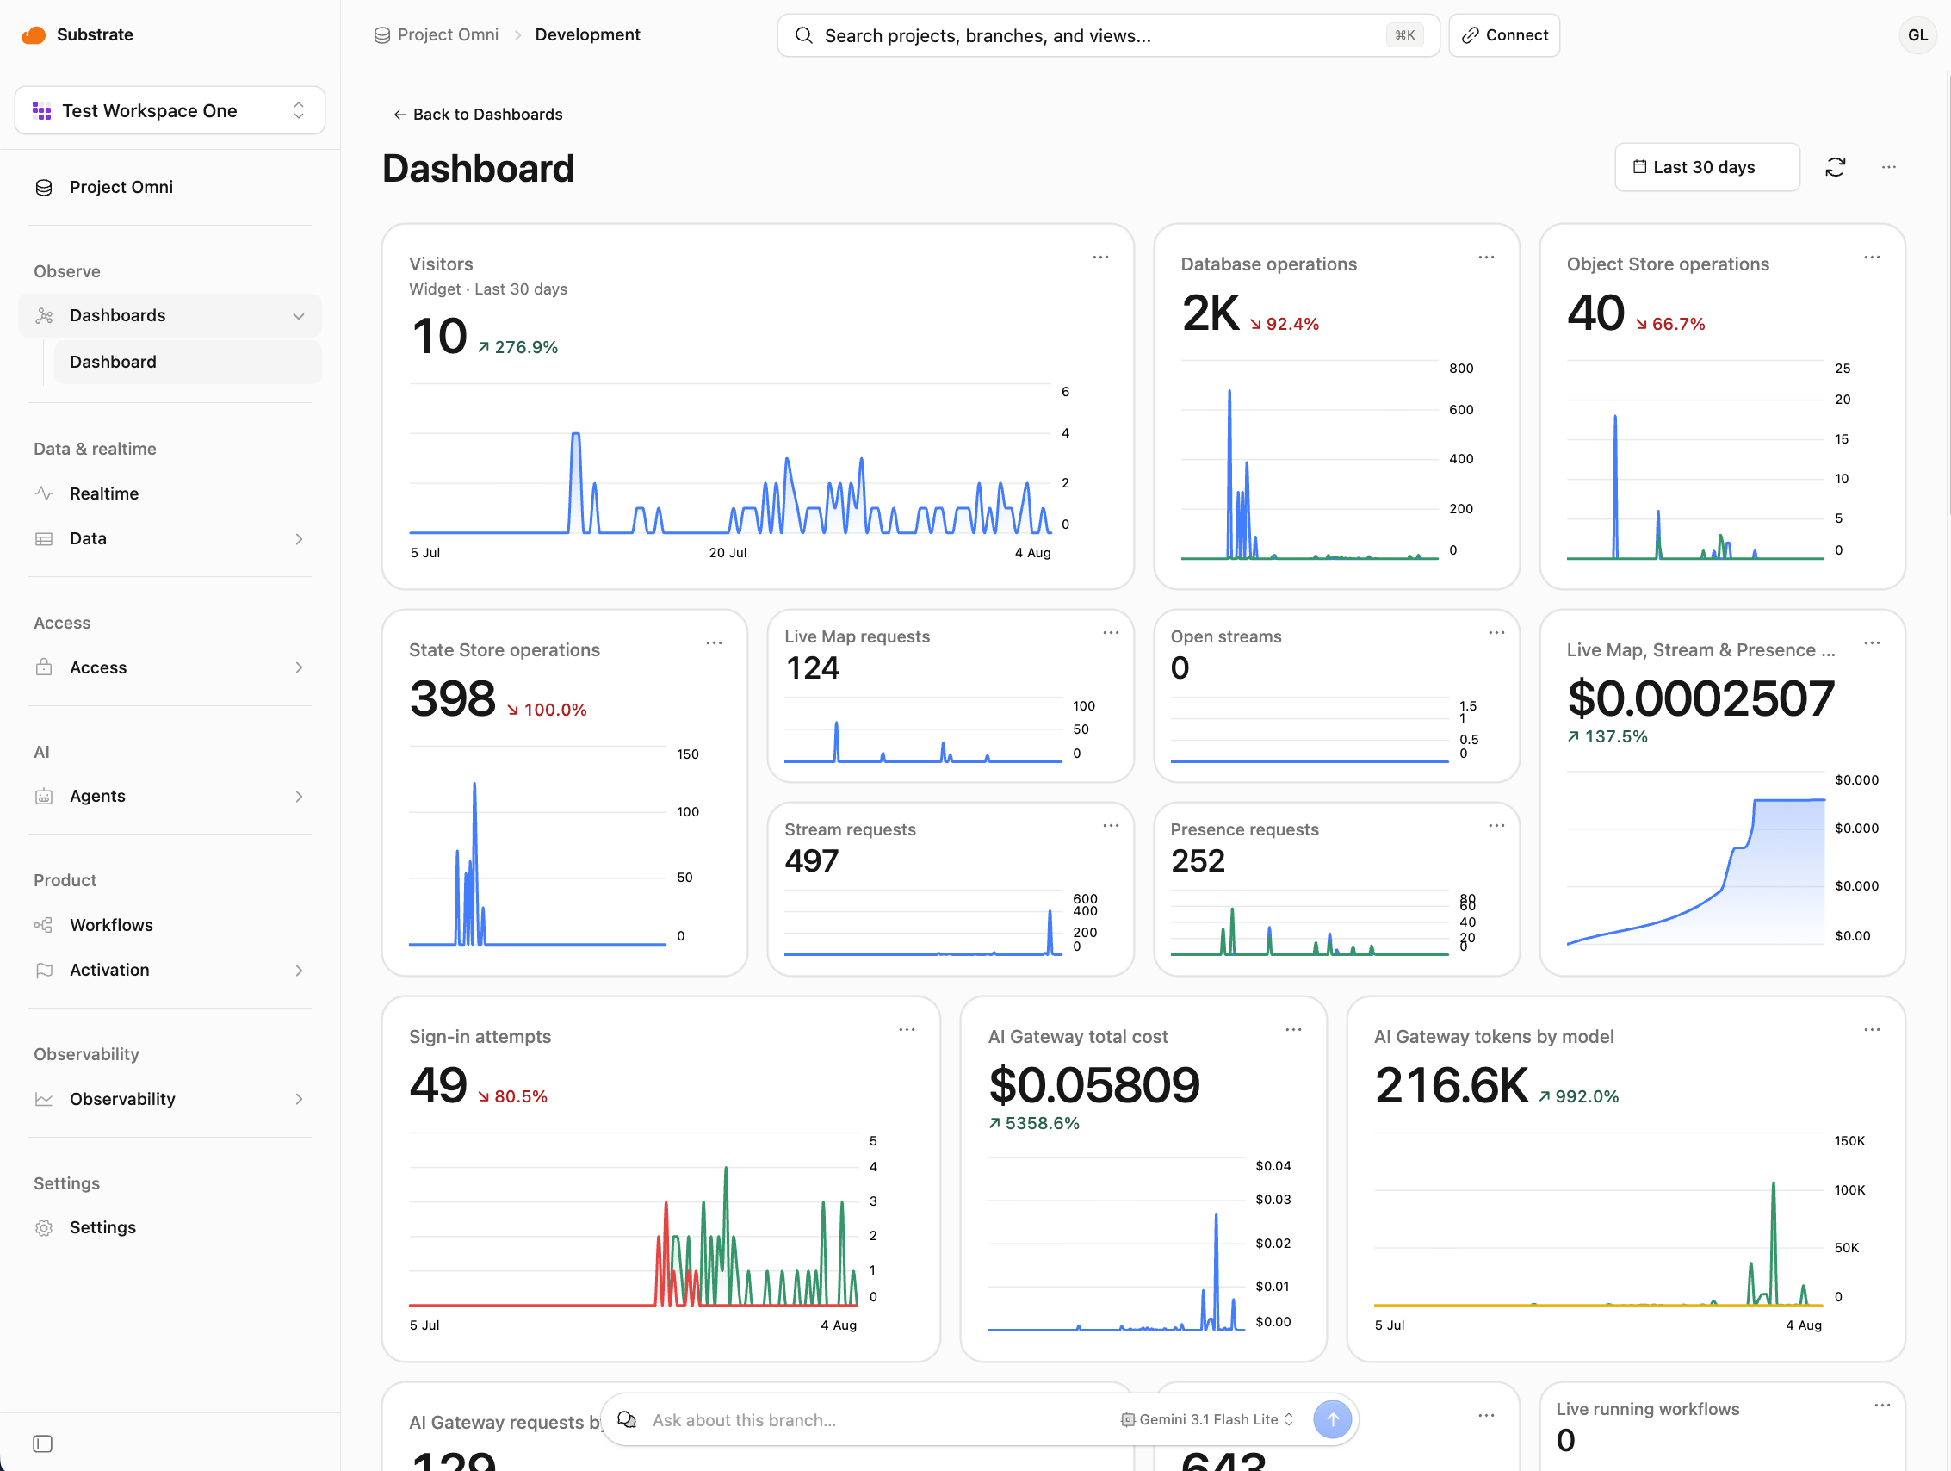Viewport: 1951px width, 1471px height.
Task: Click the Substrate cloud logo icon
Action: click(x=34, y=34)
